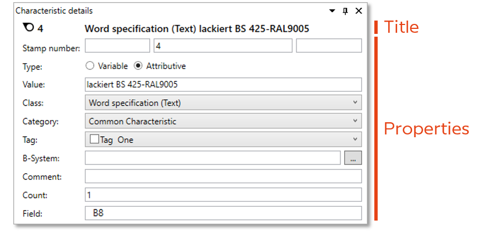Open the panel options dropdown arrow in title bar

pos(333,11)
